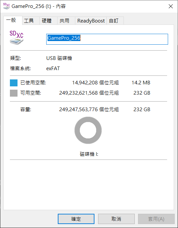
Task: Click the blue used-space color swatch
Action: 14,83
